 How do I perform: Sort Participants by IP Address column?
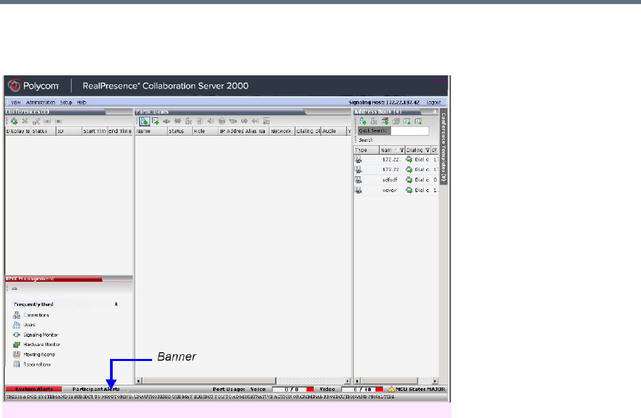click(231, 131)
